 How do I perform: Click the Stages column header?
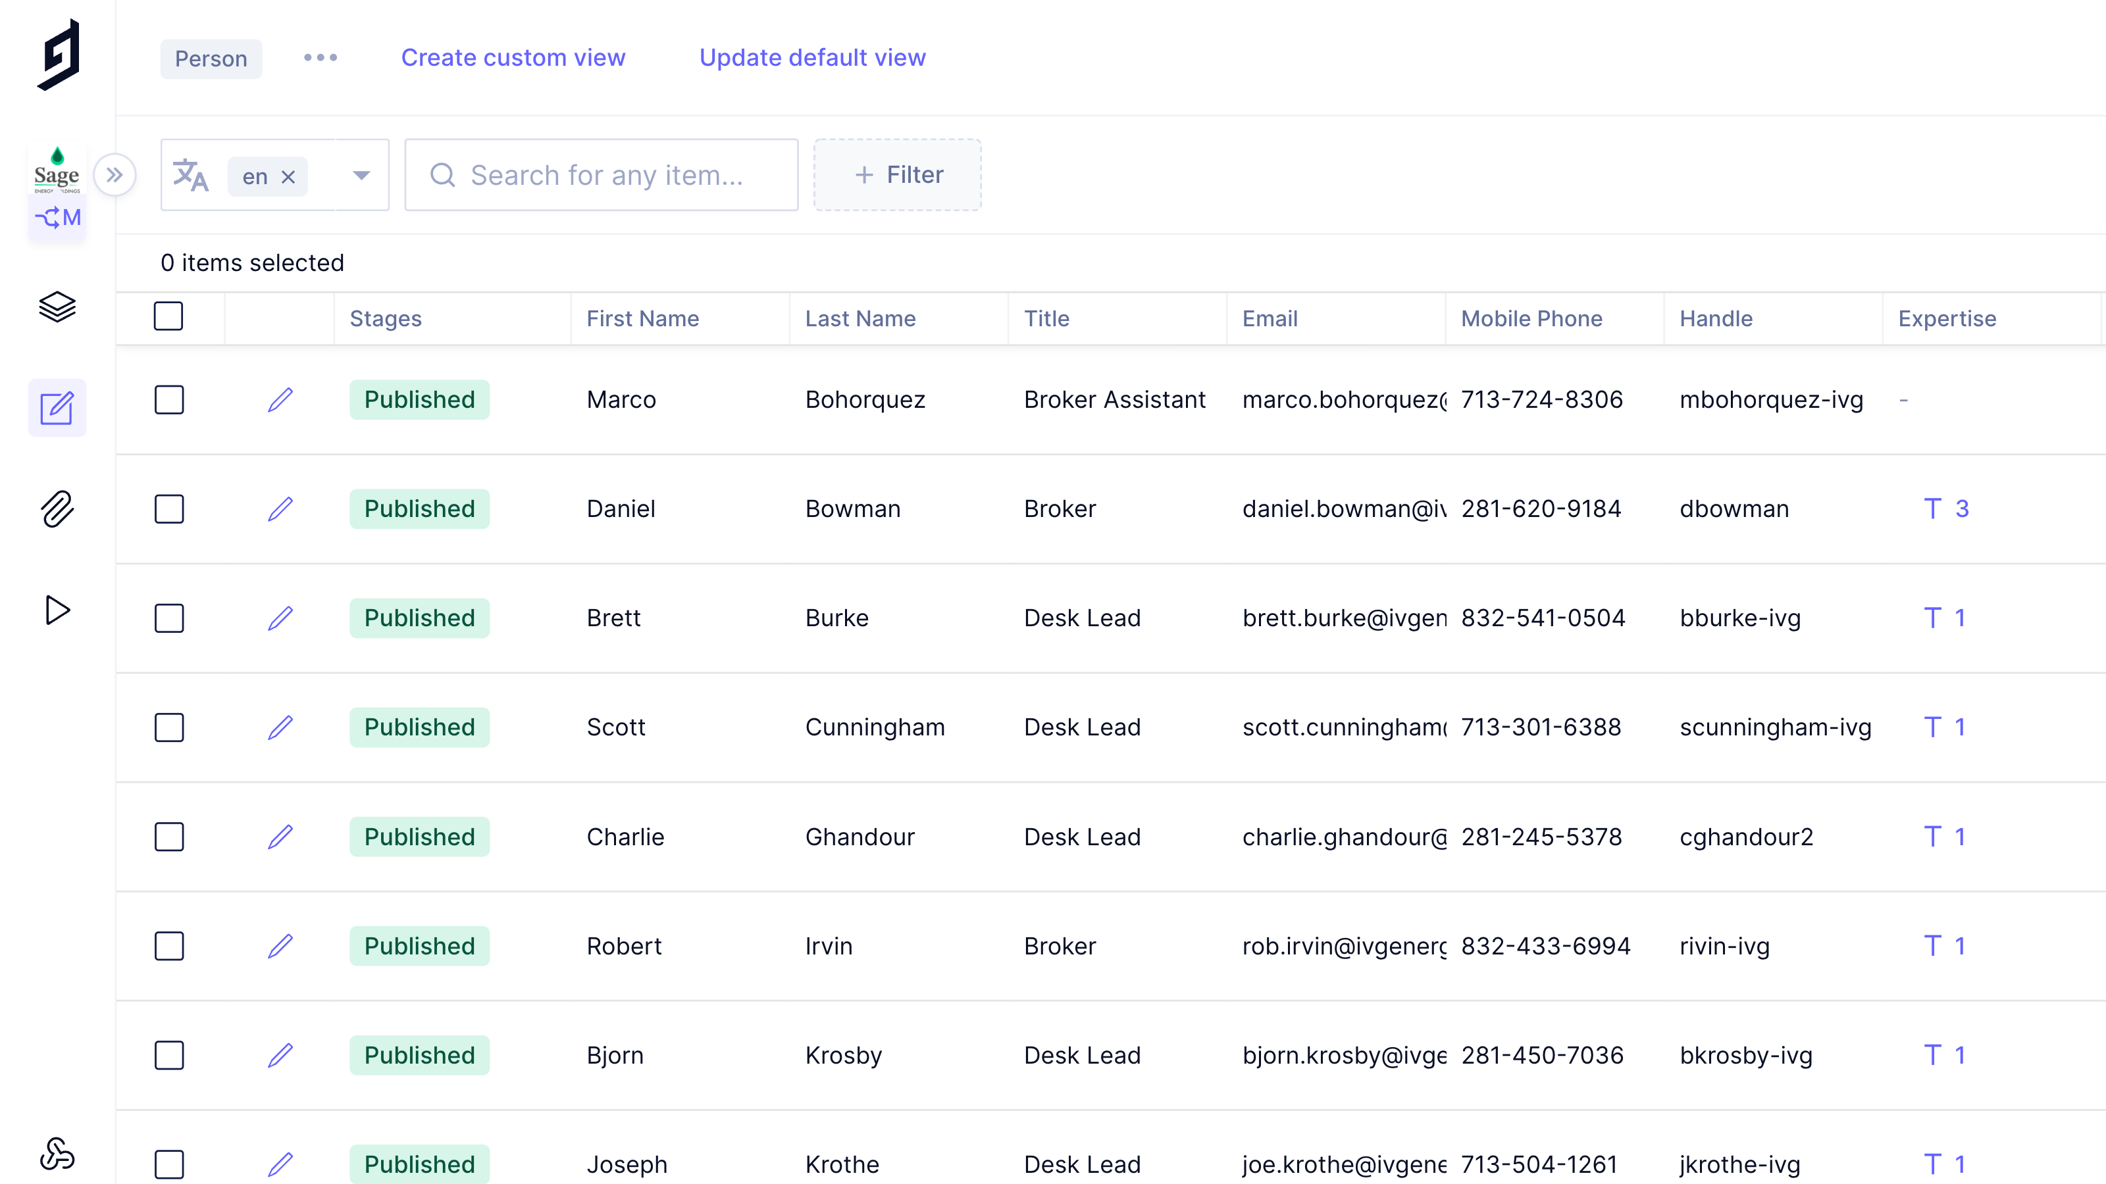point(385,318)
